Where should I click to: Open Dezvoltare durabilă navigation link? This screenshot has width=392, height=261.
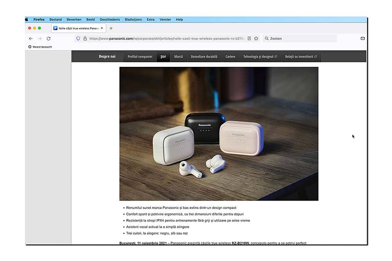(x=204, y=57)
